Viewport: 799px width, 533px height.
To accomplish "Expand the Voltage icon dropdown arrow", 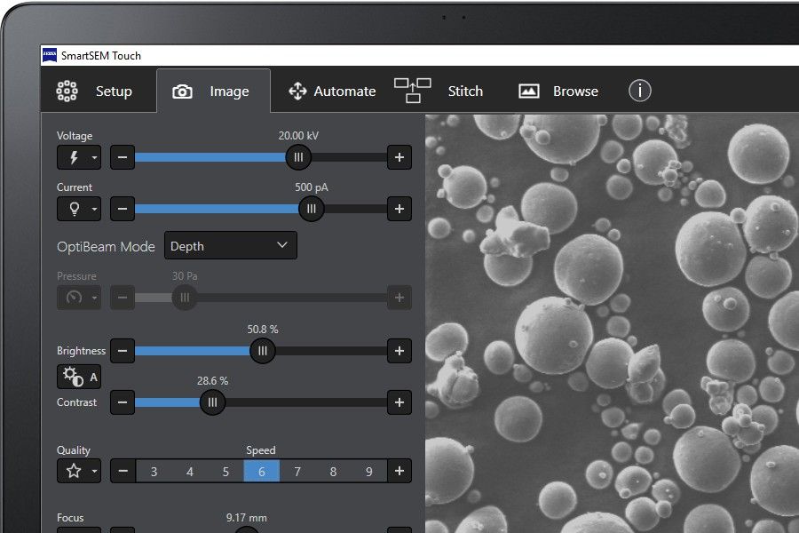I will (x=94, y=158).
